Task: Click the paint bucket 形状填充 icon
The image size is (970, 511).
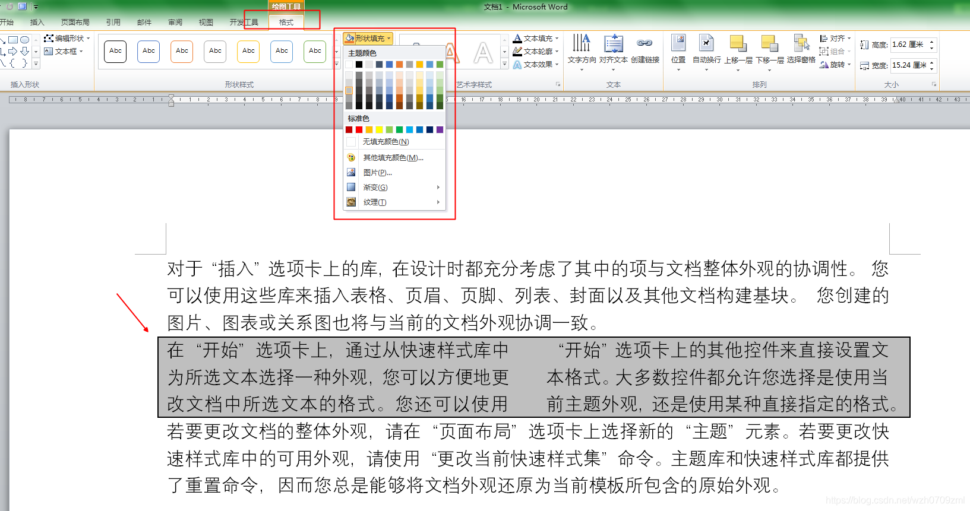Action: click(x=349, y=38)
